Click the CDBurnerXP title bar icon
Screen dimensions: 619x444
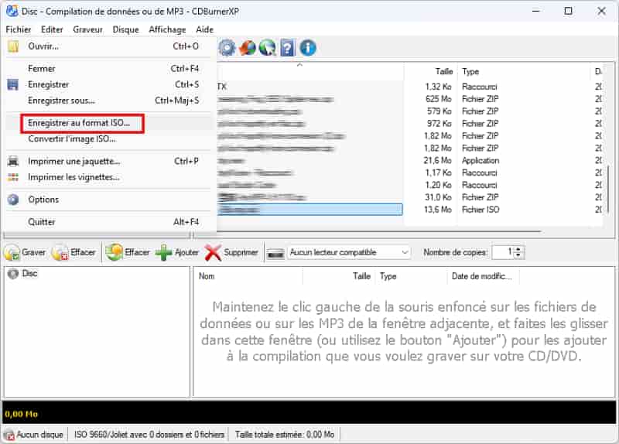tap(12, 11)
